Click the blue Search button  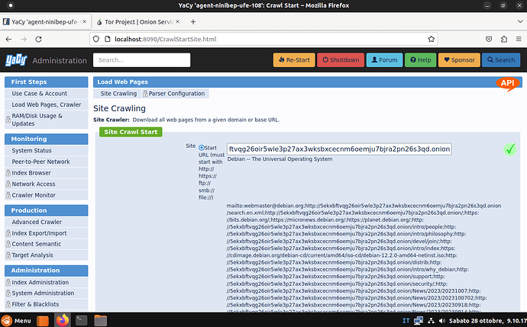[501, 60]
